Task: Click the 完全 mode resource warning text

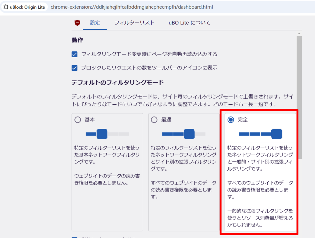Action: coord(260,218)
